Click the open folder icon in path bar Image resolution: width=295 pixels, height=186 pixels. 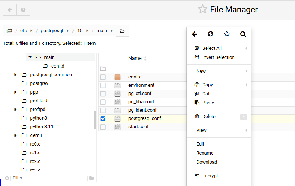point(122,31)
